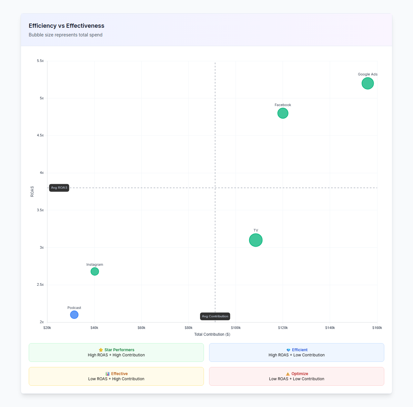The image size is (413, 407).
Task: Click the Facebook text label above bubble
Action: pos(283,105)
